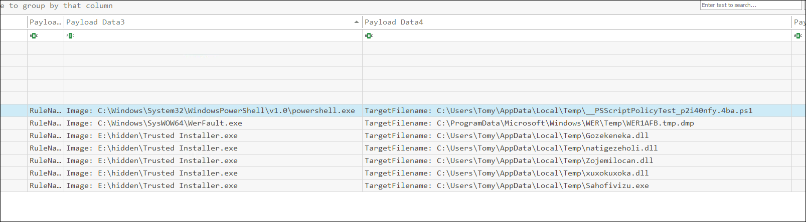Click filter row cell under Payload Data4

[x=577, y=35]
